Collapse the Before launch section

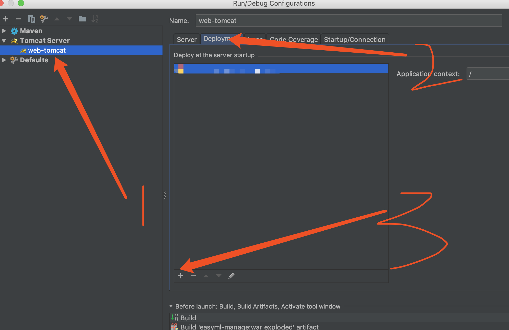[x=171, y=306]
